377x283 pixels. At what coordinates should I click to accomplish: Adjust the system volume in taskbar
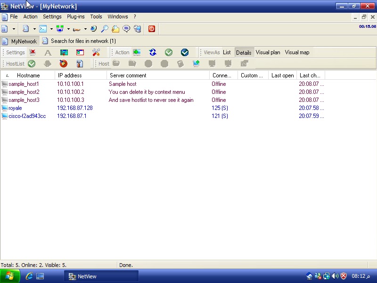tap(336, 276)
